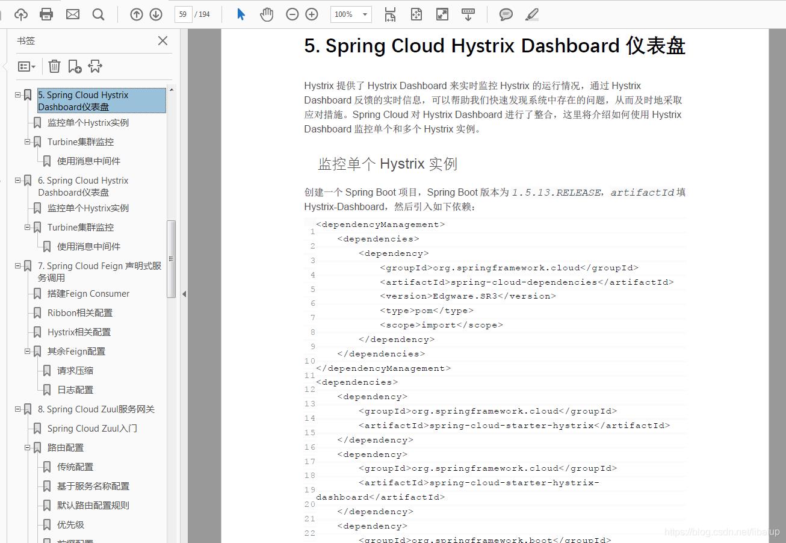The width and height of the screenshot is (786, 543).
Task: Open the search magnifier tool
Action: click(x=99, y=14)
